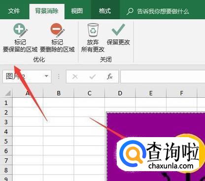Switch to the 视图 tab
This screenshot has width=205, height=181.
click(x=77, y=11)
